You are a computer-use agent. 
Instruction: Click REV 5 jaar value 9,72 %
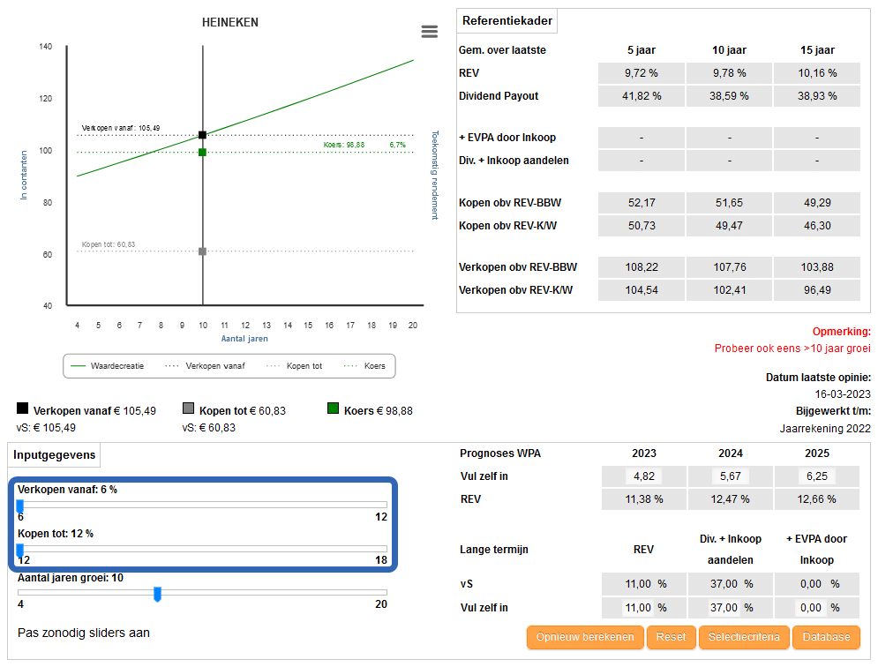pyautogui.click(x=642, y=73)
